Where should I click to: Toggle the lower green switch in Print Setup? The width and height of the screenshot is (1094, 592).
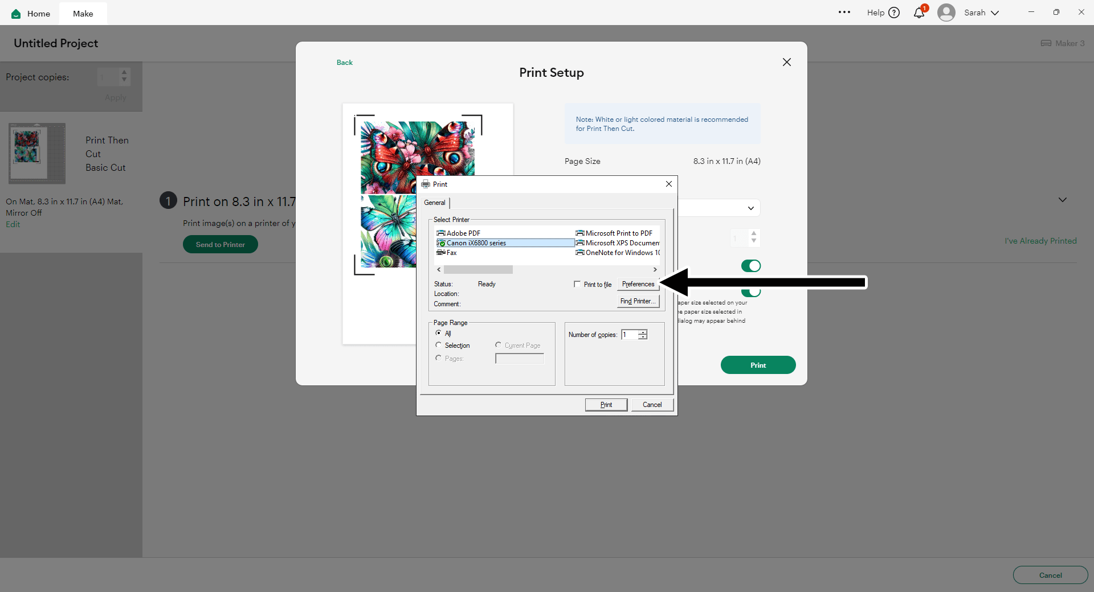click(751, 293)
